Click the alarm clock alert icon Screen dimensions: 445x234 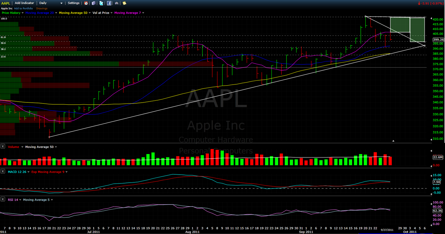(86, 3)
